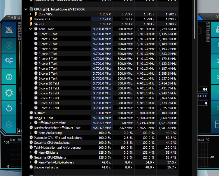Click the lightning icon next to Uncore VID

(31, 19)
